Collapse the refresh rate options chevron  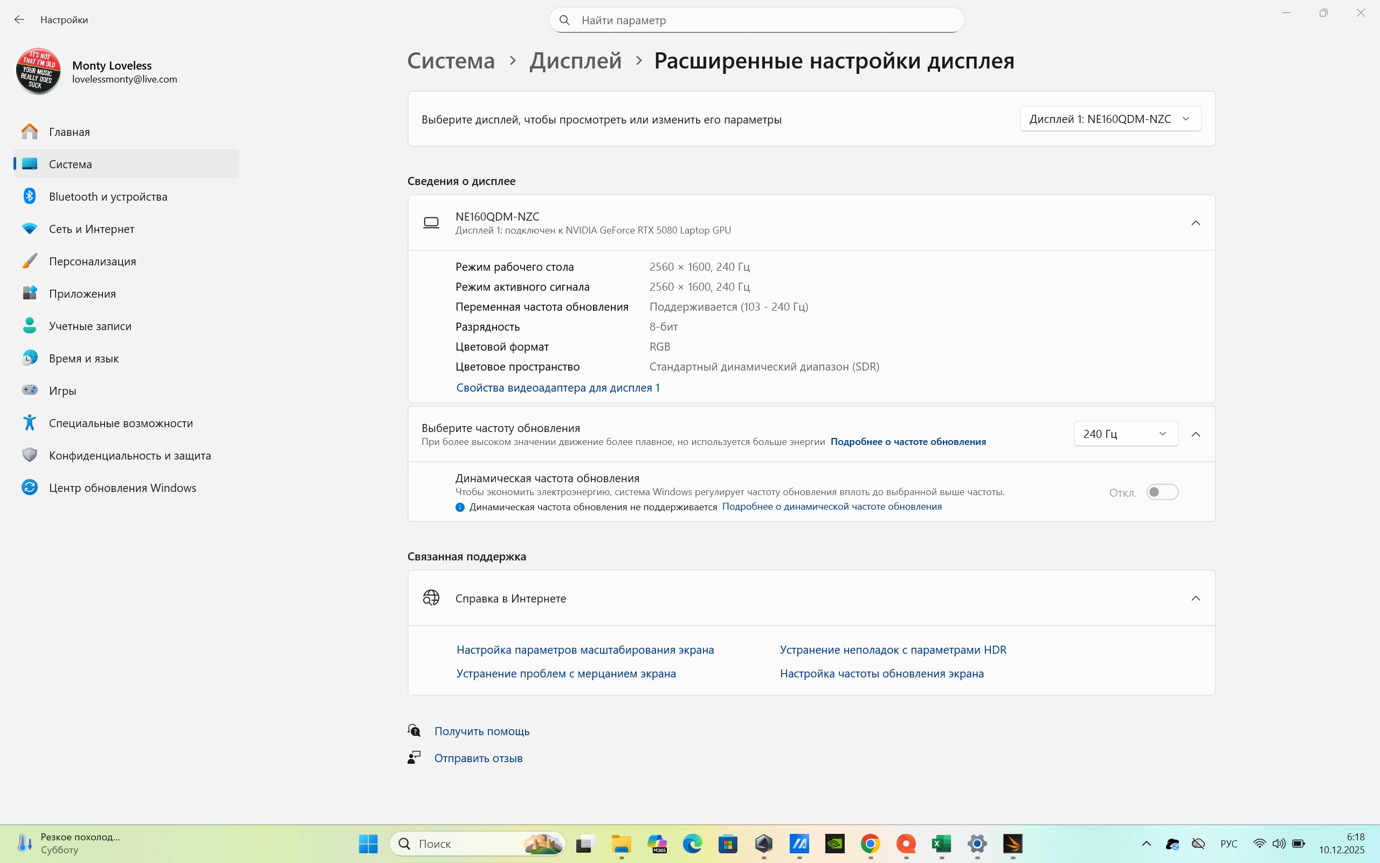1196,434
